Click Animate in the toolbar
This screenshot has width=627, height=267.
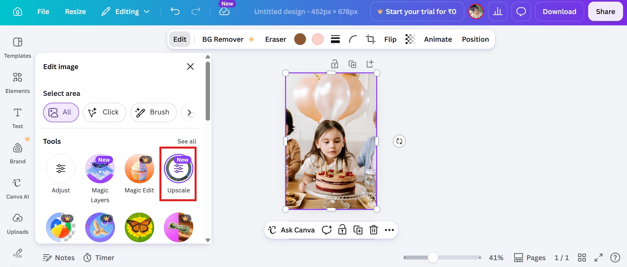tap(438, 39)
